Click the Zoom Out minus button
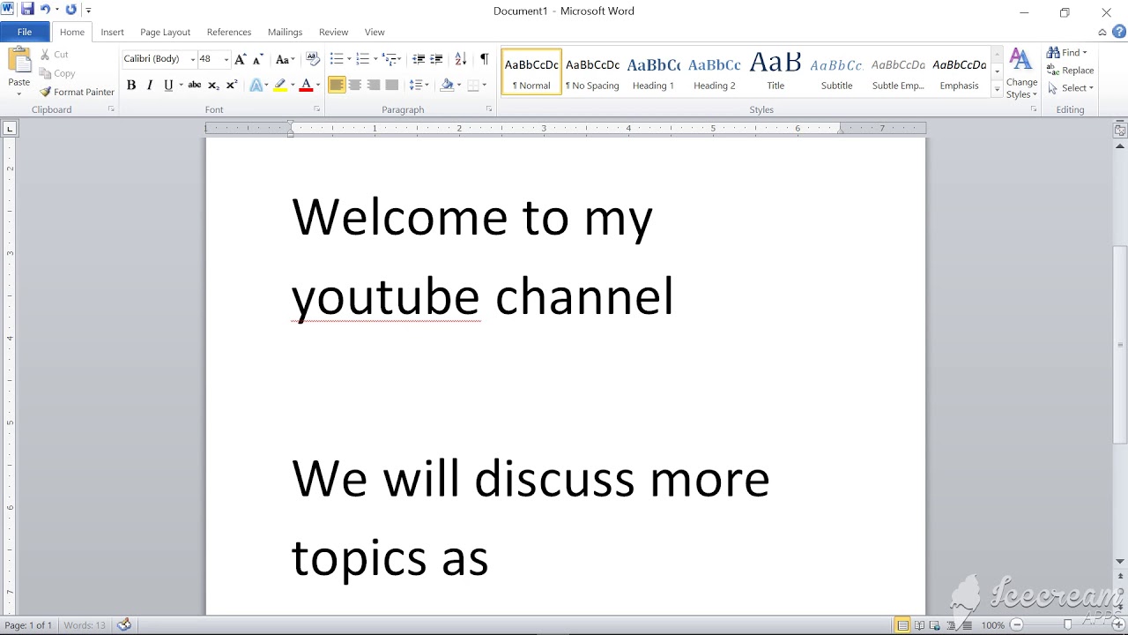Screen dimensions: 1128x635 click(1016, 625)
